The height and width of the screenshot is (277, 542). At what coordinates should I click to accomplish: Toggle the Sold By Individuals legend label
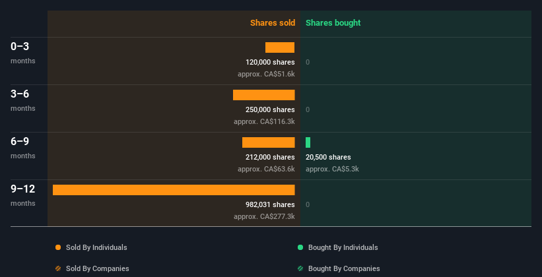pos(96,247)
